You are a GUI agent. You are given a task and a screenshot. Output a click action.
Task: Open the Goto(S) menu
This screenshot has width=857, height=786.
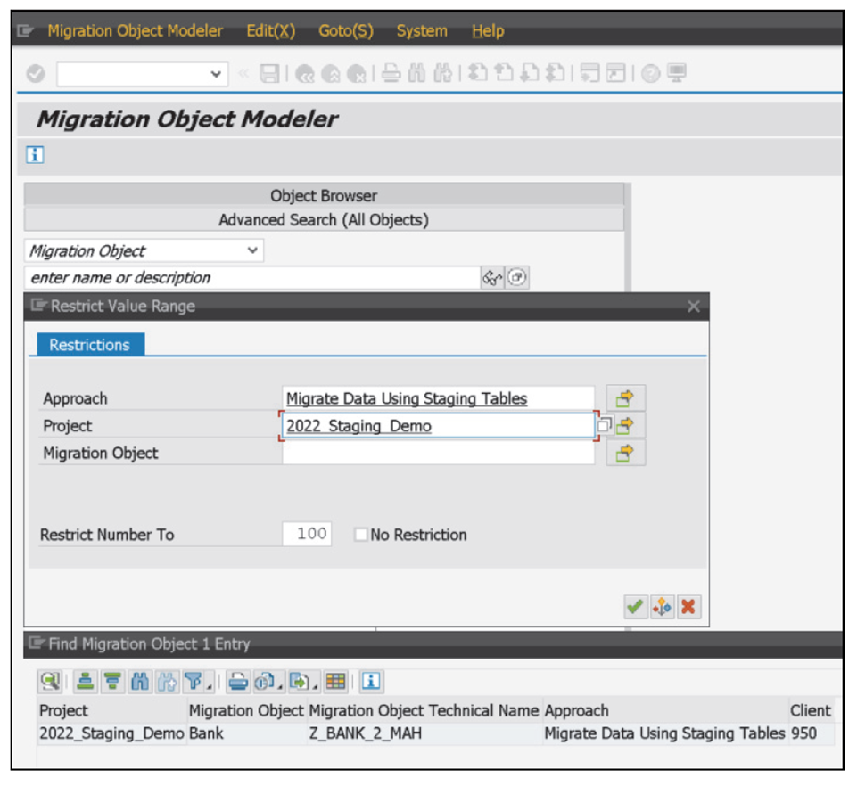344,30
